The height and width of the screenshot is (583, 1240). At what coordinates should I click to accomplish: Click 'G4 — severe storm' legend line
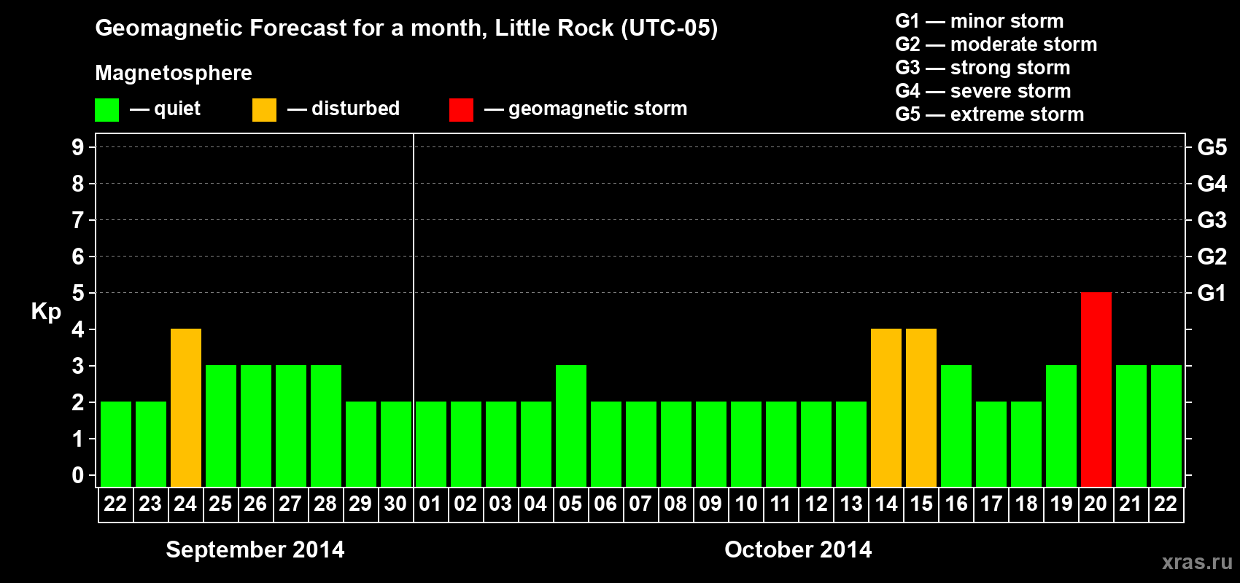(x=983, y=91)
